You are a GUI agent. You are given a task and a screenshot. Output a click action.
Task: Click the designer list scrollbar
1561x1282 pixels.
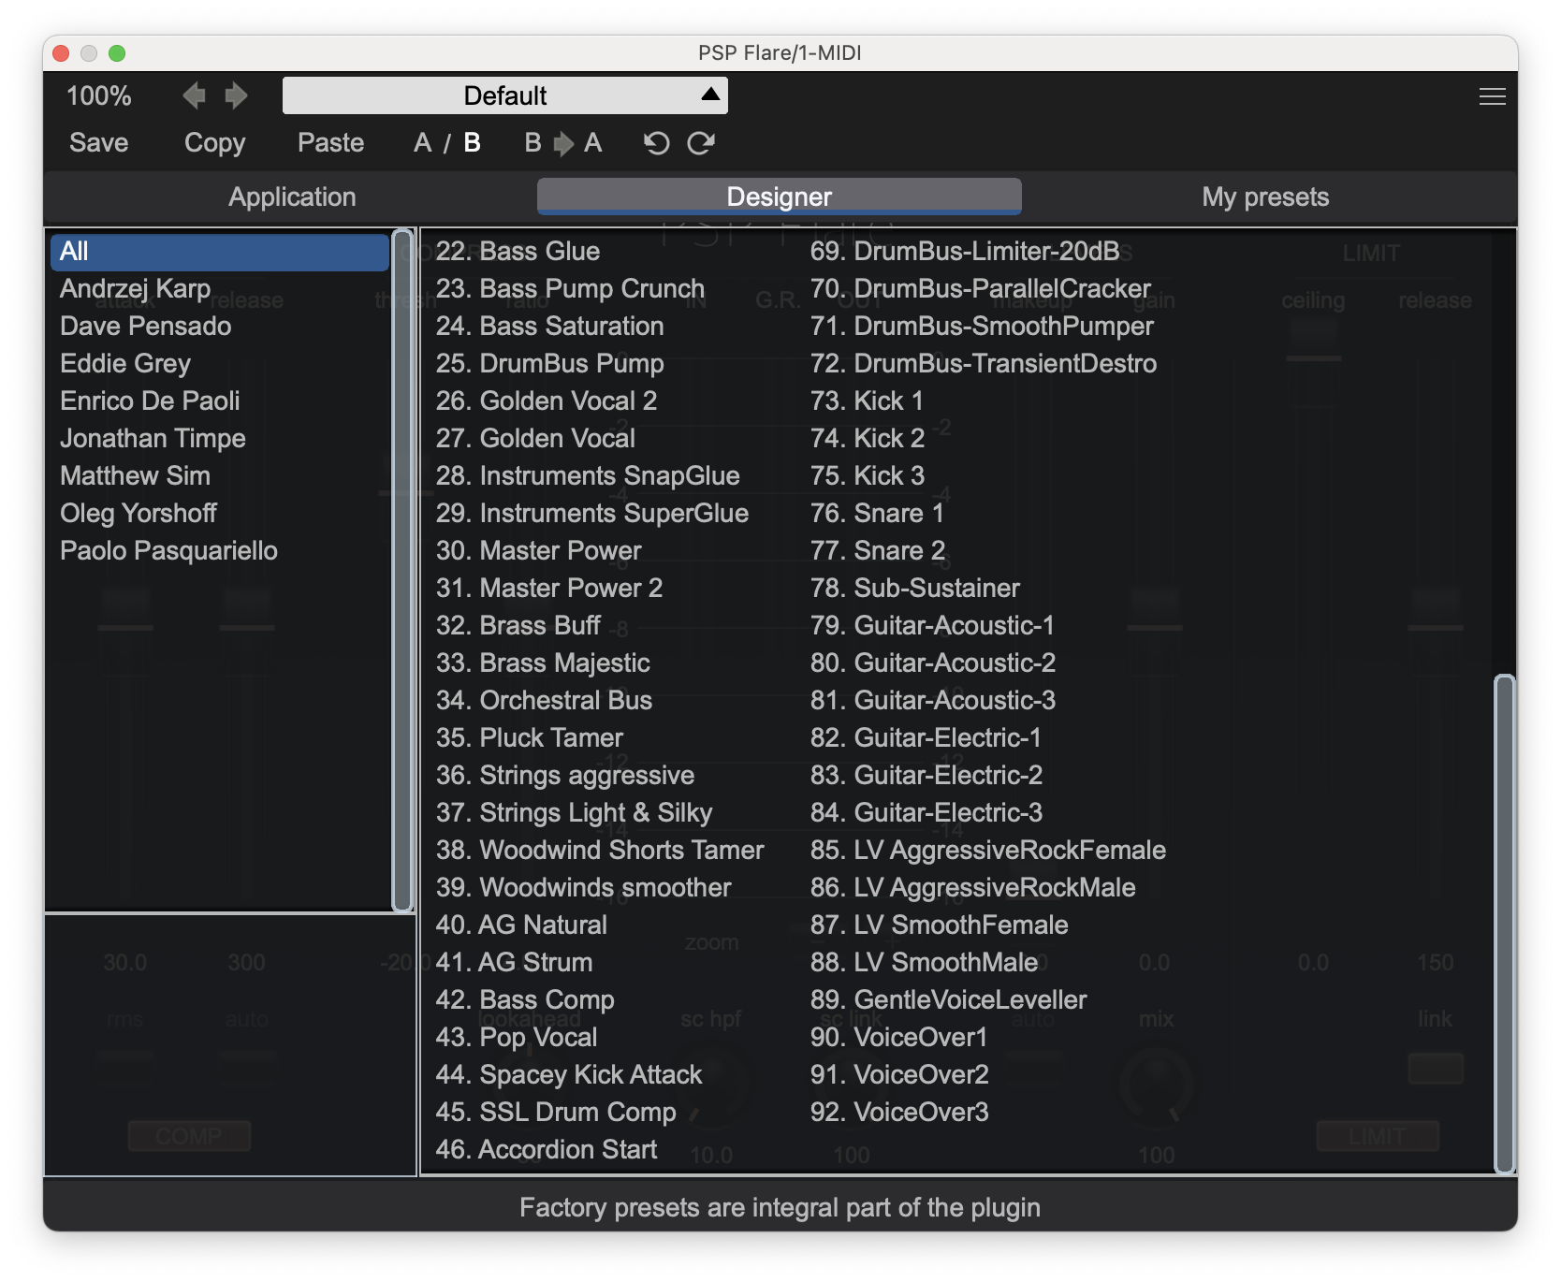click(x=402, y=569)
